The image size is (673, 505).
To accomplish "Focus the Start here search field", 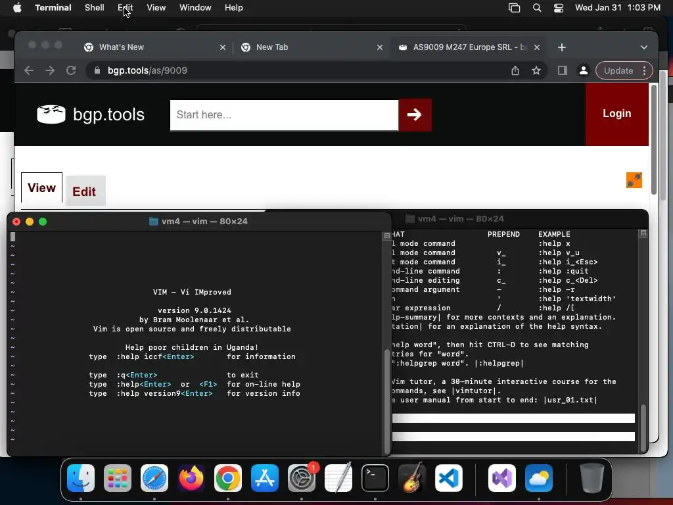I will (x=284, y=114).
